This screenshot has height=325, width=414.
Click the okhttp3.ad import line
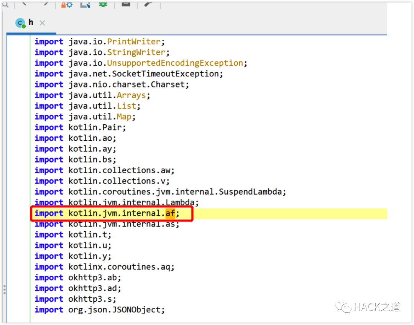[78, 288]
